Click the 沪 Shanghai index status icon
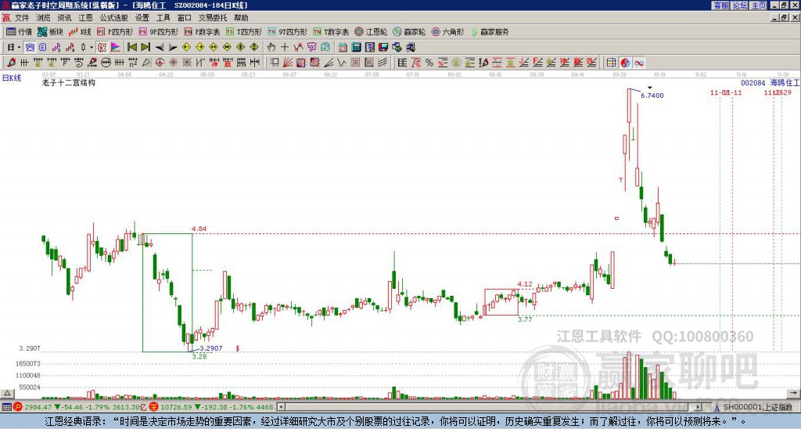Viewport: 801px width, 429px height. (x=19, y=407)
